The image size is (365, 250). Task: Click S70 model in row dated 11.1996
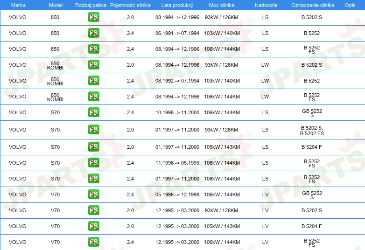point(56,163)
